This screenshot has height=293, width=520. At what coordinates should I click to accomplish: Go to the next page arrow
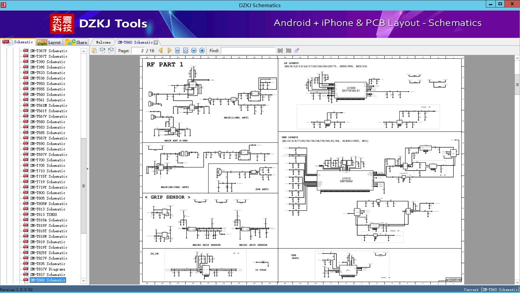click(169, 50)
